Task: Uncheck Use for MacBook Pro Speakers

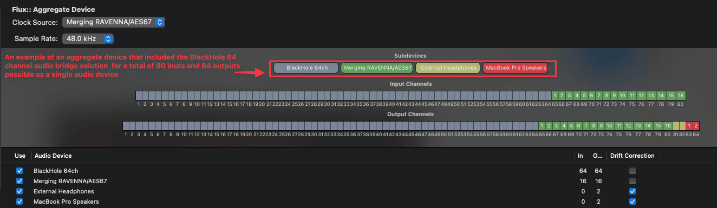Action: click(x=20, y=202)
